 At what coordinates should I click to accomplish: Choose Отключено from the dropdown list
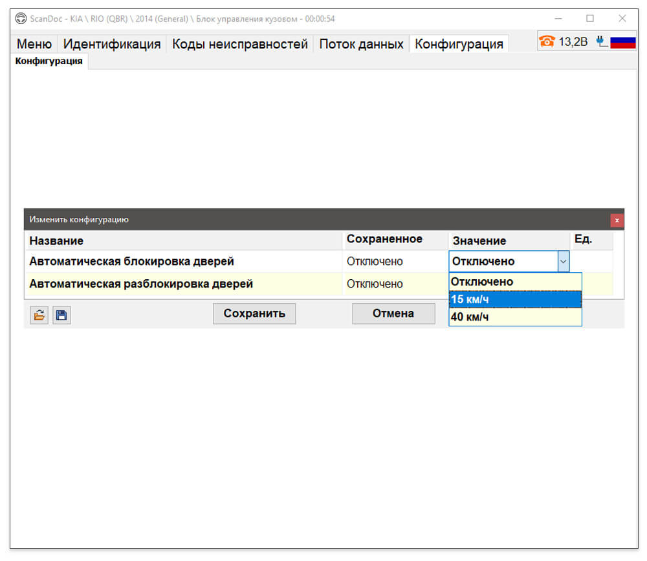pyautogui.click(x=516, y=282)
